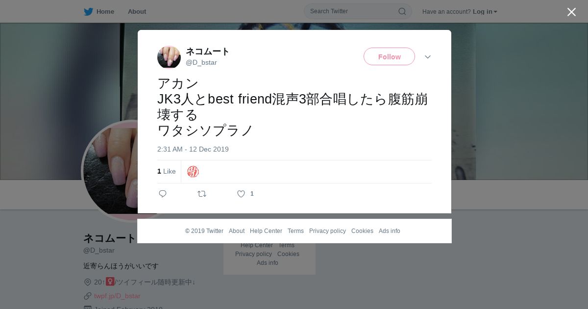Like the tweet with the heart icon
This screenshot has width=588, height=309.
241,194
